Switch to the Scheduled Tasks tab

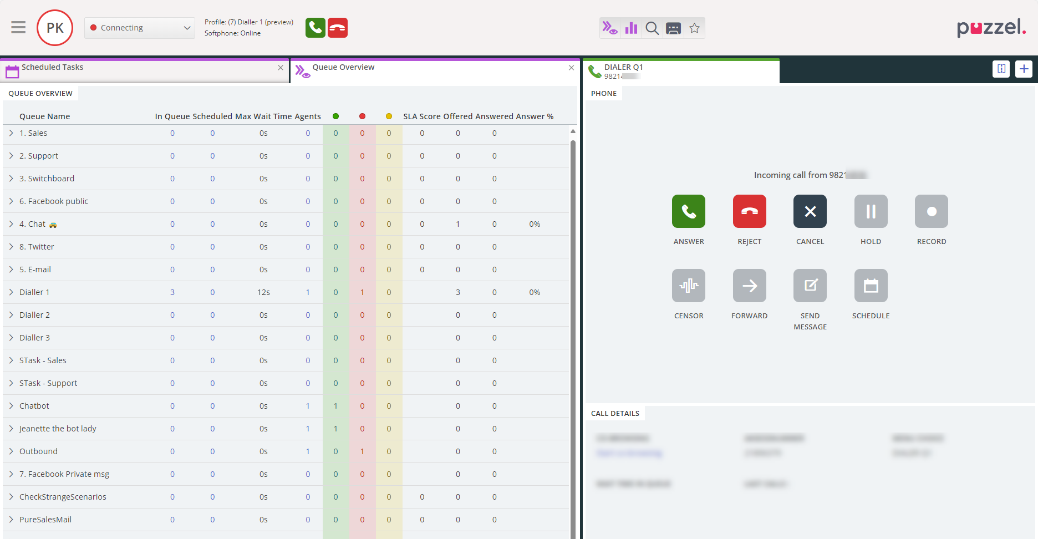(x=52, y=68)
